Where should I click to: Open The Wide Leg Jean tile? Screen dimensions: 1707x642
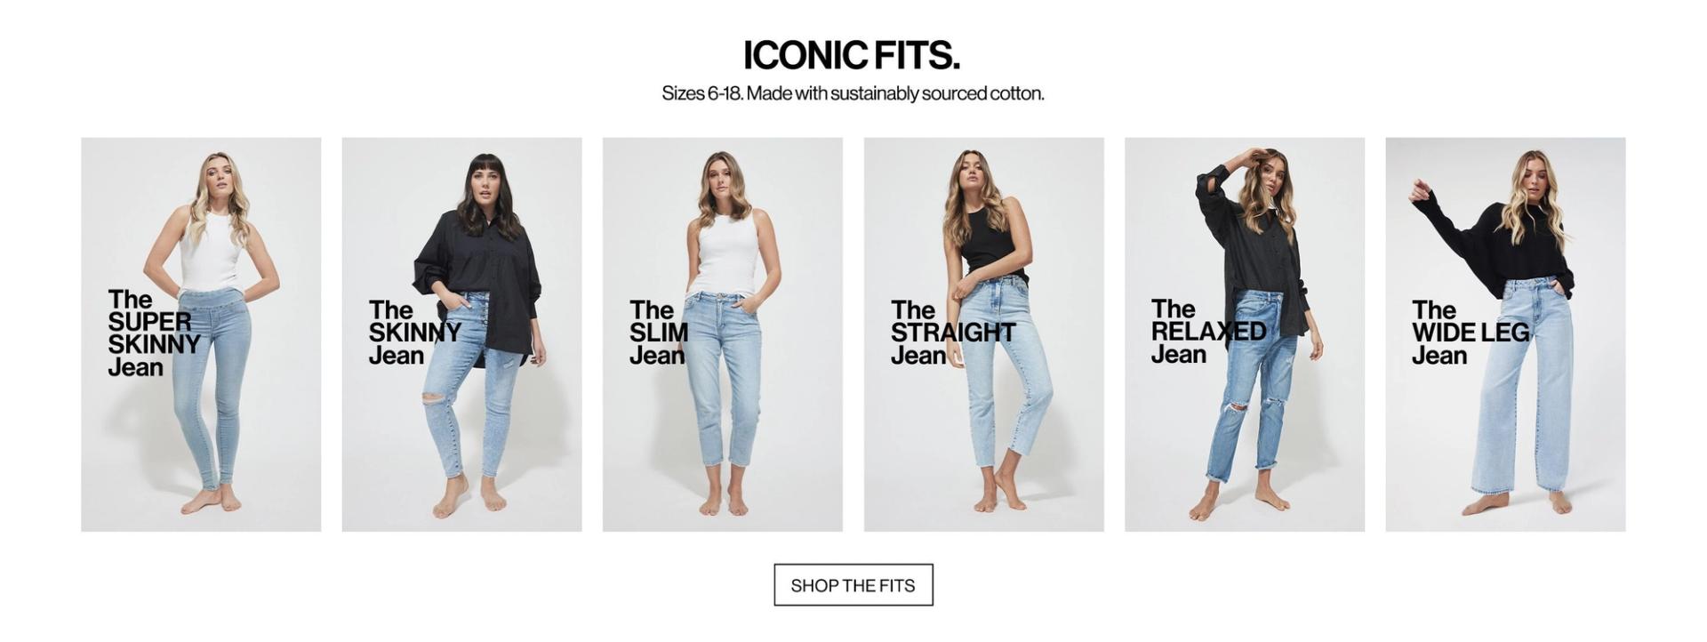pyautogui.click(x=1505, y=334)
